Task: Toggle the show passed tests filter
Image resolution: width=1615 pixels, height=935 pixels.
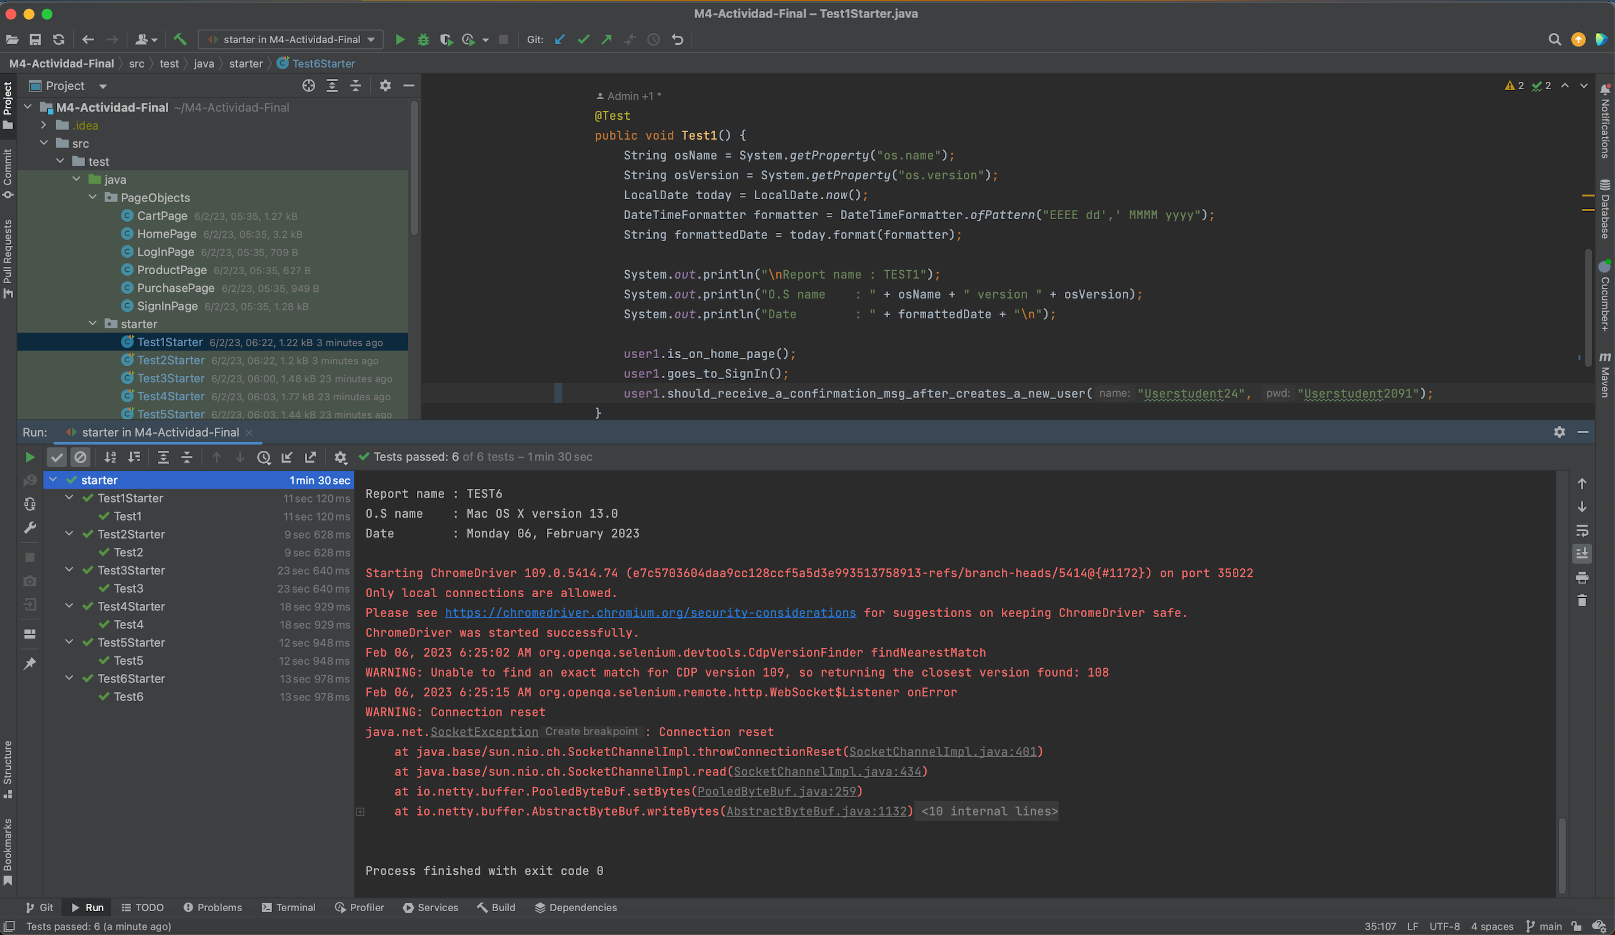Action: (x=57, y=457)
